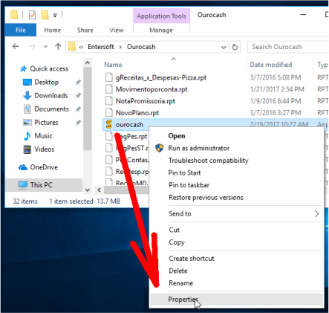Click the Forward navigation arrow
This screenshot has height=313, width=329.
coord(32,46)
